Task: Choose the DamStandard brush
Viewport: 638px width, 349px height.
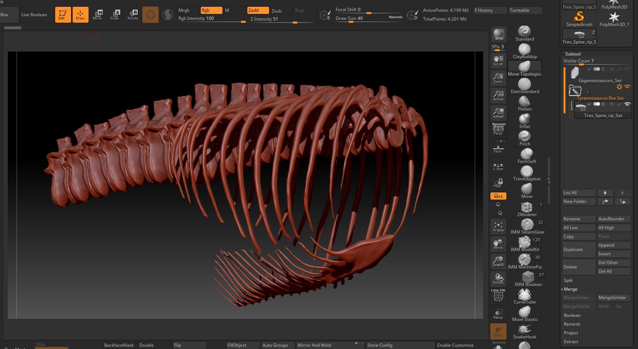Action: coord(524,86)
